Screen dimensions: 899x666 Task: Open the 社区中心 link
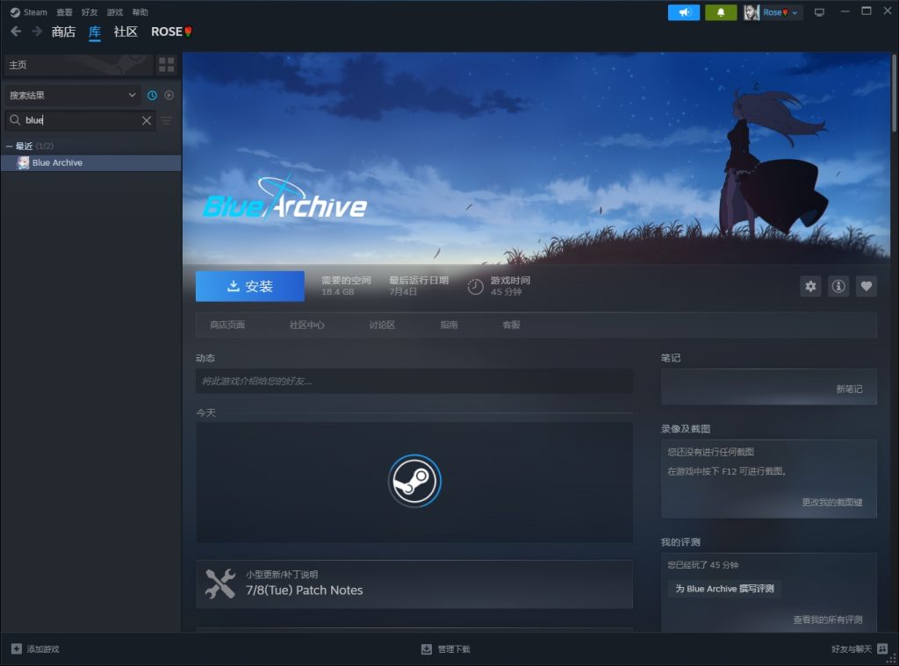(x=306, y=325)
